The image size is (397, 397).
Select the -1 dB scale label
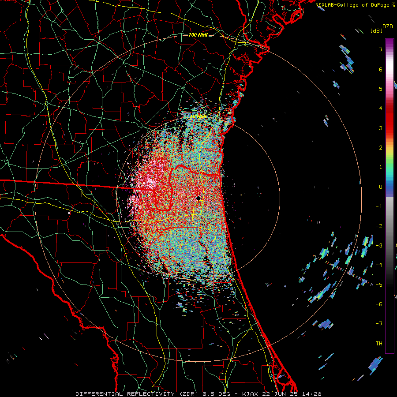tap(379, 206)
